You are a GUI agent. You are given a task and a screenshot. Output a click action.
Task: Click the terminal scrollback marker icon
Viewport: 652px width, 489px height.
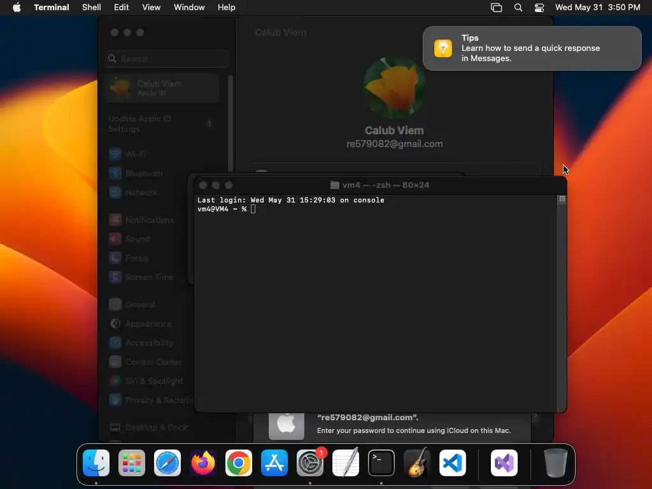pos(562,199)
